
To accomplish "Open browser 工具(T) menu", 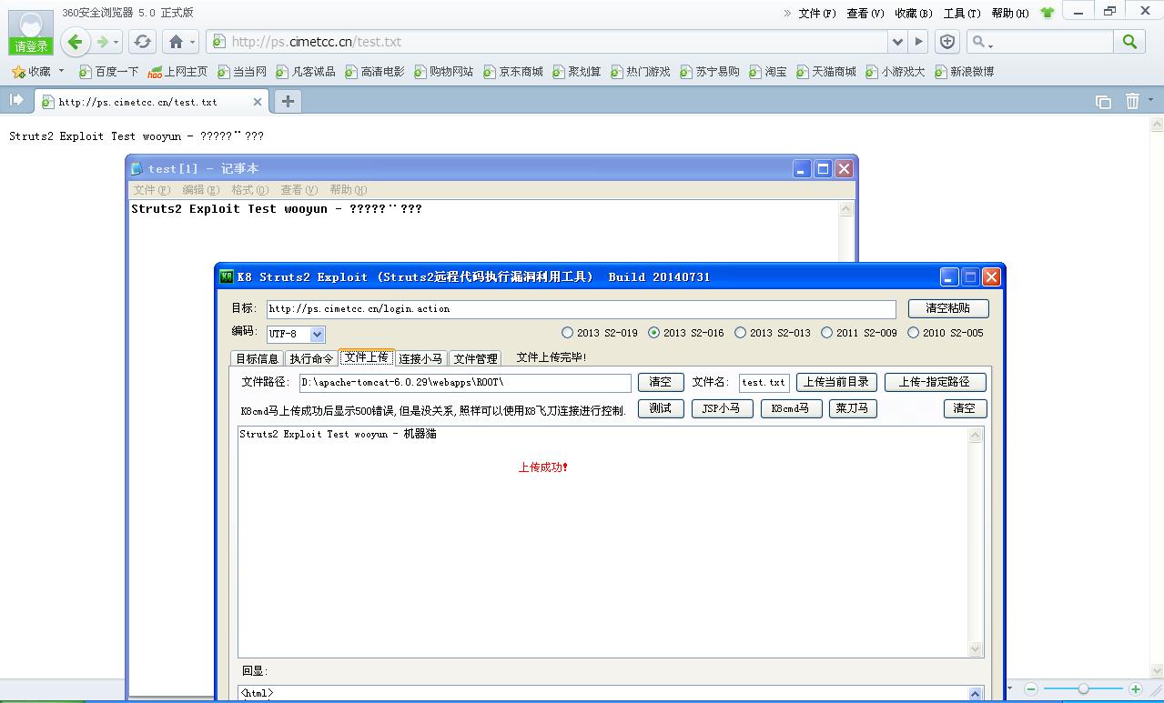I will [x=961, y=13].
